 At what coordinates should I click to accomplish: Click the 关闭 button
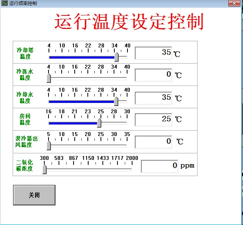(34, 195)
